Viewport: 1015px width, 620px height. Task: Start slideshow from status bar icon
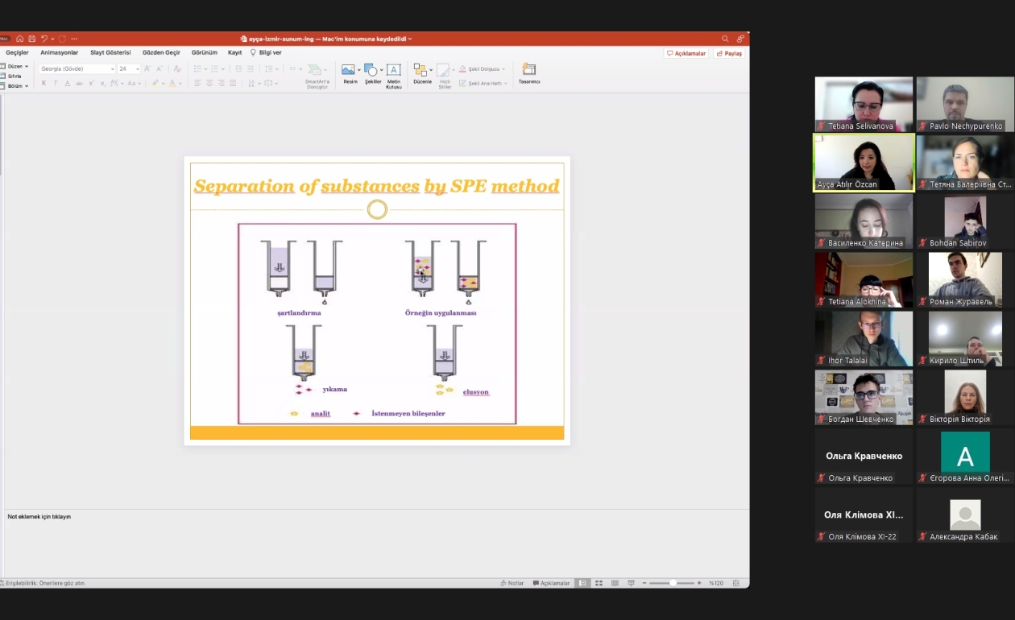(632, 583)
